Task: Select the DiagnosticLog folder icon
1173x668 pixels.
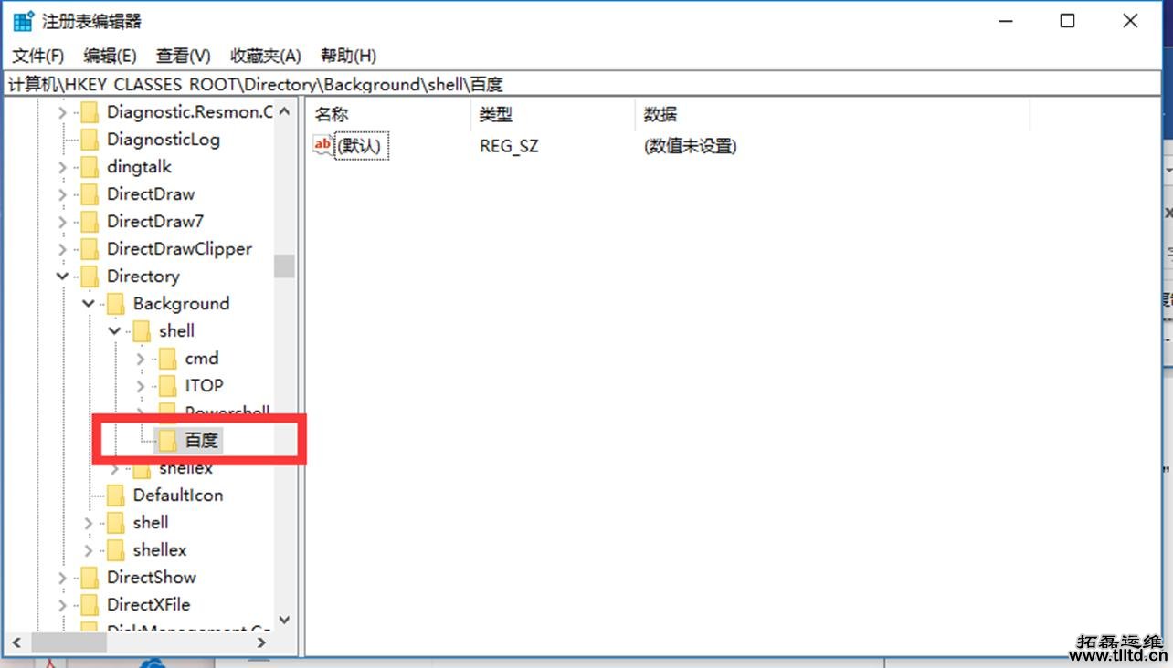Action: pyautogui.click(x=89, y=139)
